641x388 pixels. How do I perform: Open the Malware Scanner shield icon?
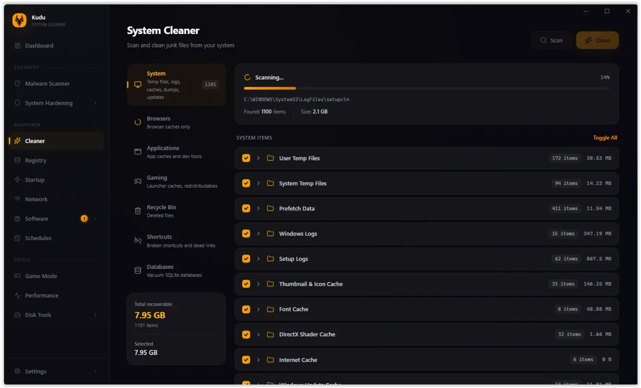17,83
